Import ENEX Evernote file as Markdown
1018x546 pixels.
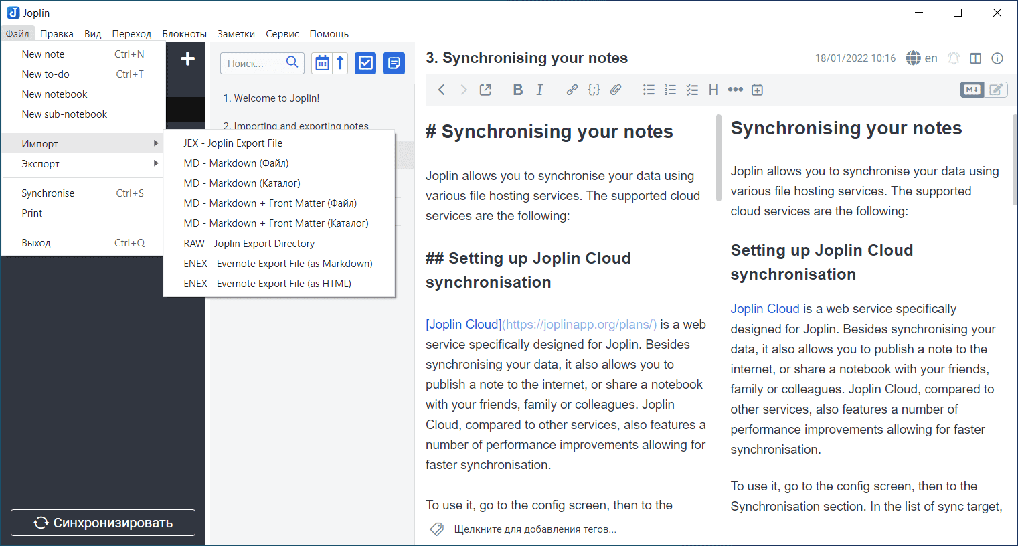click(279, 264)
